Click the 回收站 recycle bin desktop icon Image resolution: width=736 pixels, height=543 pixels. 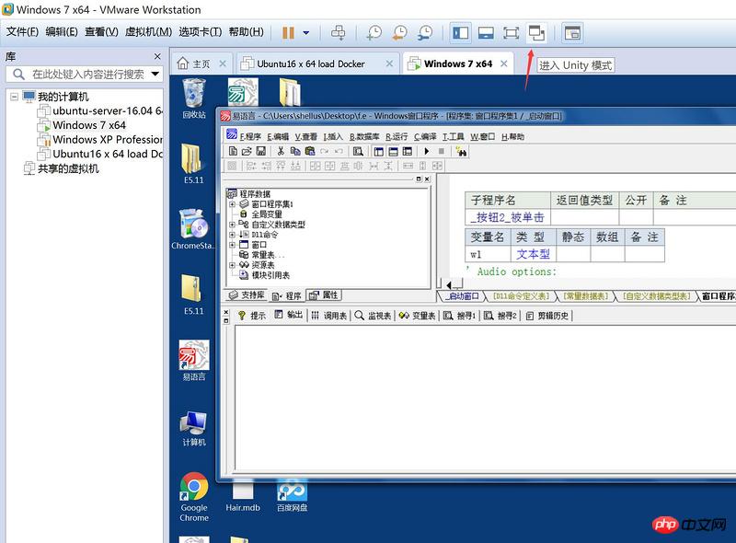pos(194,98)
